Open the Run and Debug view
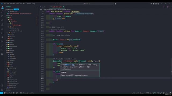 coord(2,20)
